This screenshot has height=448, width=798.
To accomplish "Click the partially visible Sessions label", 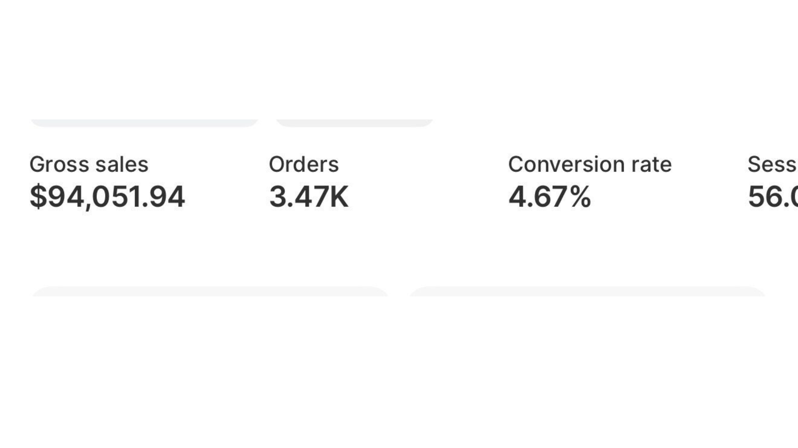I will pos(772,164).
